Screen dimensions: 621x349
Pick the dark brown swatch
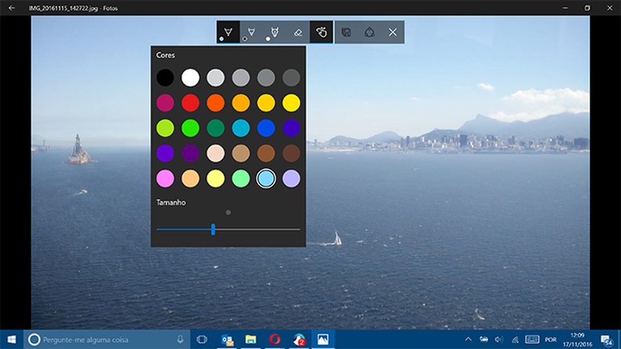pyautogui.click(x=291, y=153)
